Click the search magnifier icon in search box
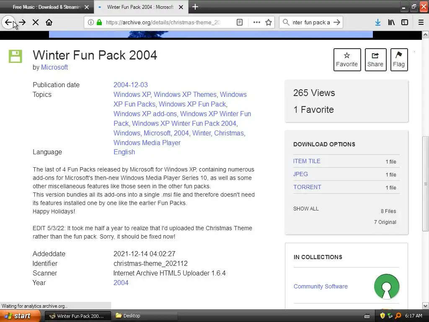 pos(286,22)
